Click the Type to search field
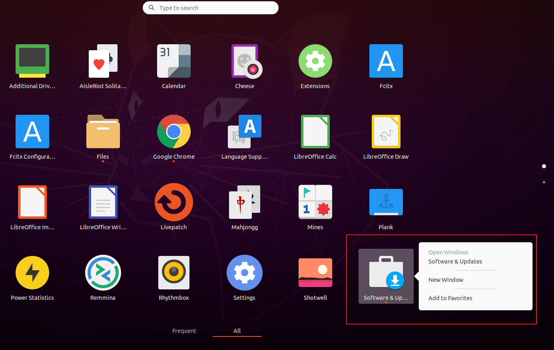The height and width of the screenshot is (350, 554). (x=211, y=8)
